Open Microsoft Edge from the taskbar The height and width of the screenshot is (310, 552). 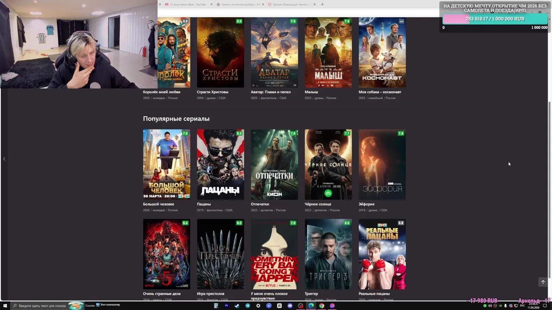point(311,306)
